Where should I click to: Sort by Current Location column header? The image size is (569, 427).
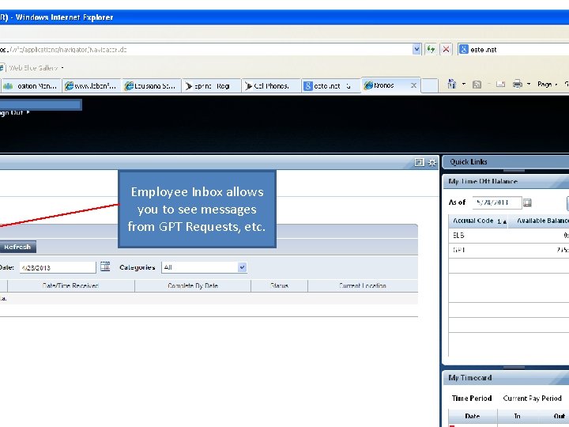coord(363,285)
